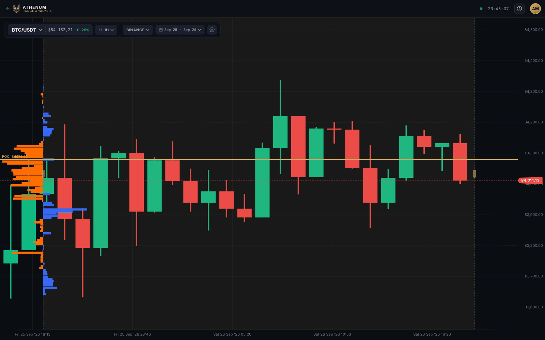Click the 20:48:37 clock display
This screenshot has height=340, width=545.
[x=498, y=9]
